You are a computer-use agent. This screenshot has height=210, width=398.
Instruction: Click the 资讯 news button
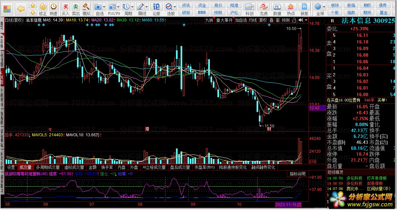pyautogui.click(x=186, y=5)
